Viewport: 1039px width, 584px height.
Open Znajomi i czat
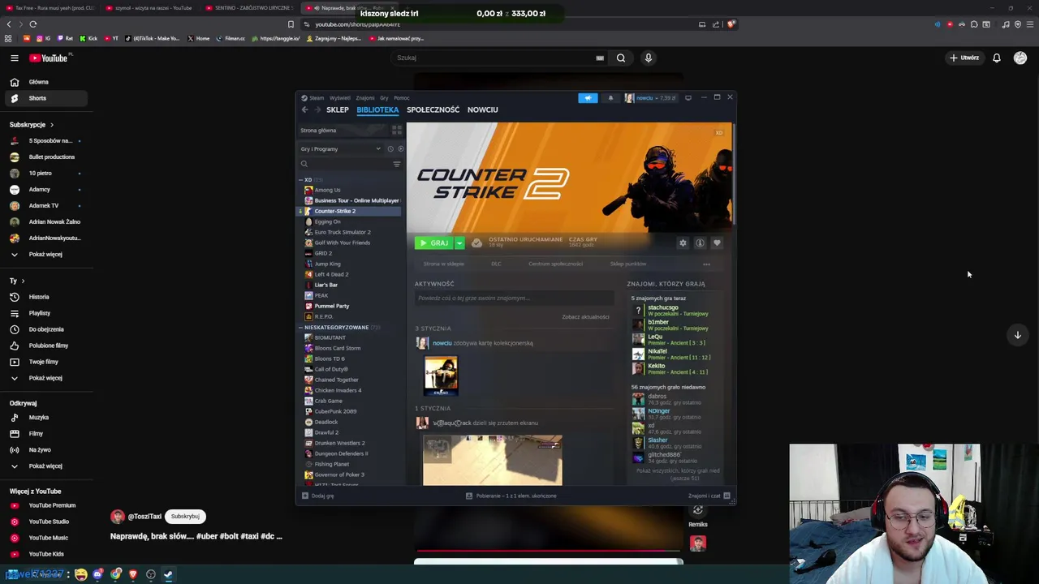[x=709, y=496]
